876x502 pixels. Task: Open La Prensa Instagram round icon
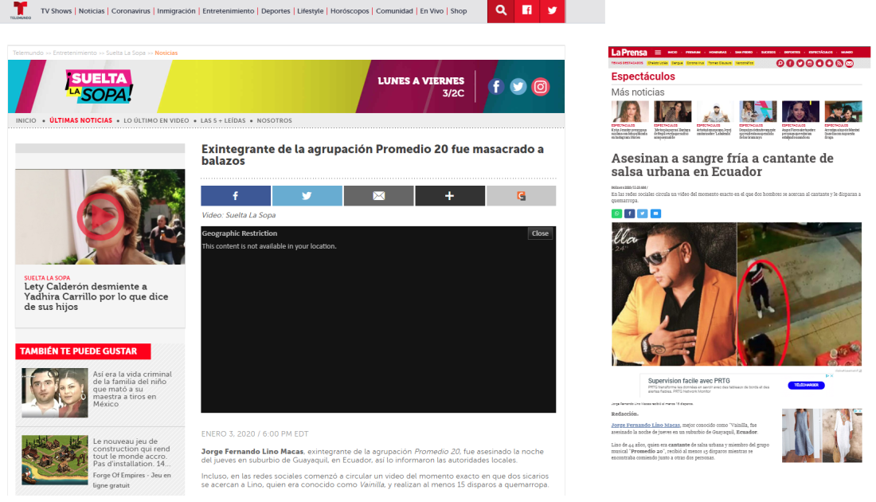pyautogui.click(x=810, y=63)
